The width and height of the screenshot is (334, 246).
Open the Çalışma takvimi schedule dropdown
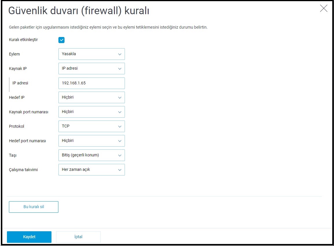91,170
